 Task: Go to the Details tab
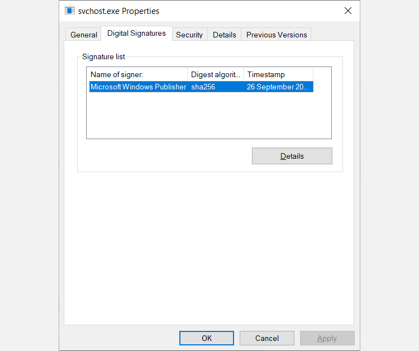pyautogui.click(x=225, y=35)
